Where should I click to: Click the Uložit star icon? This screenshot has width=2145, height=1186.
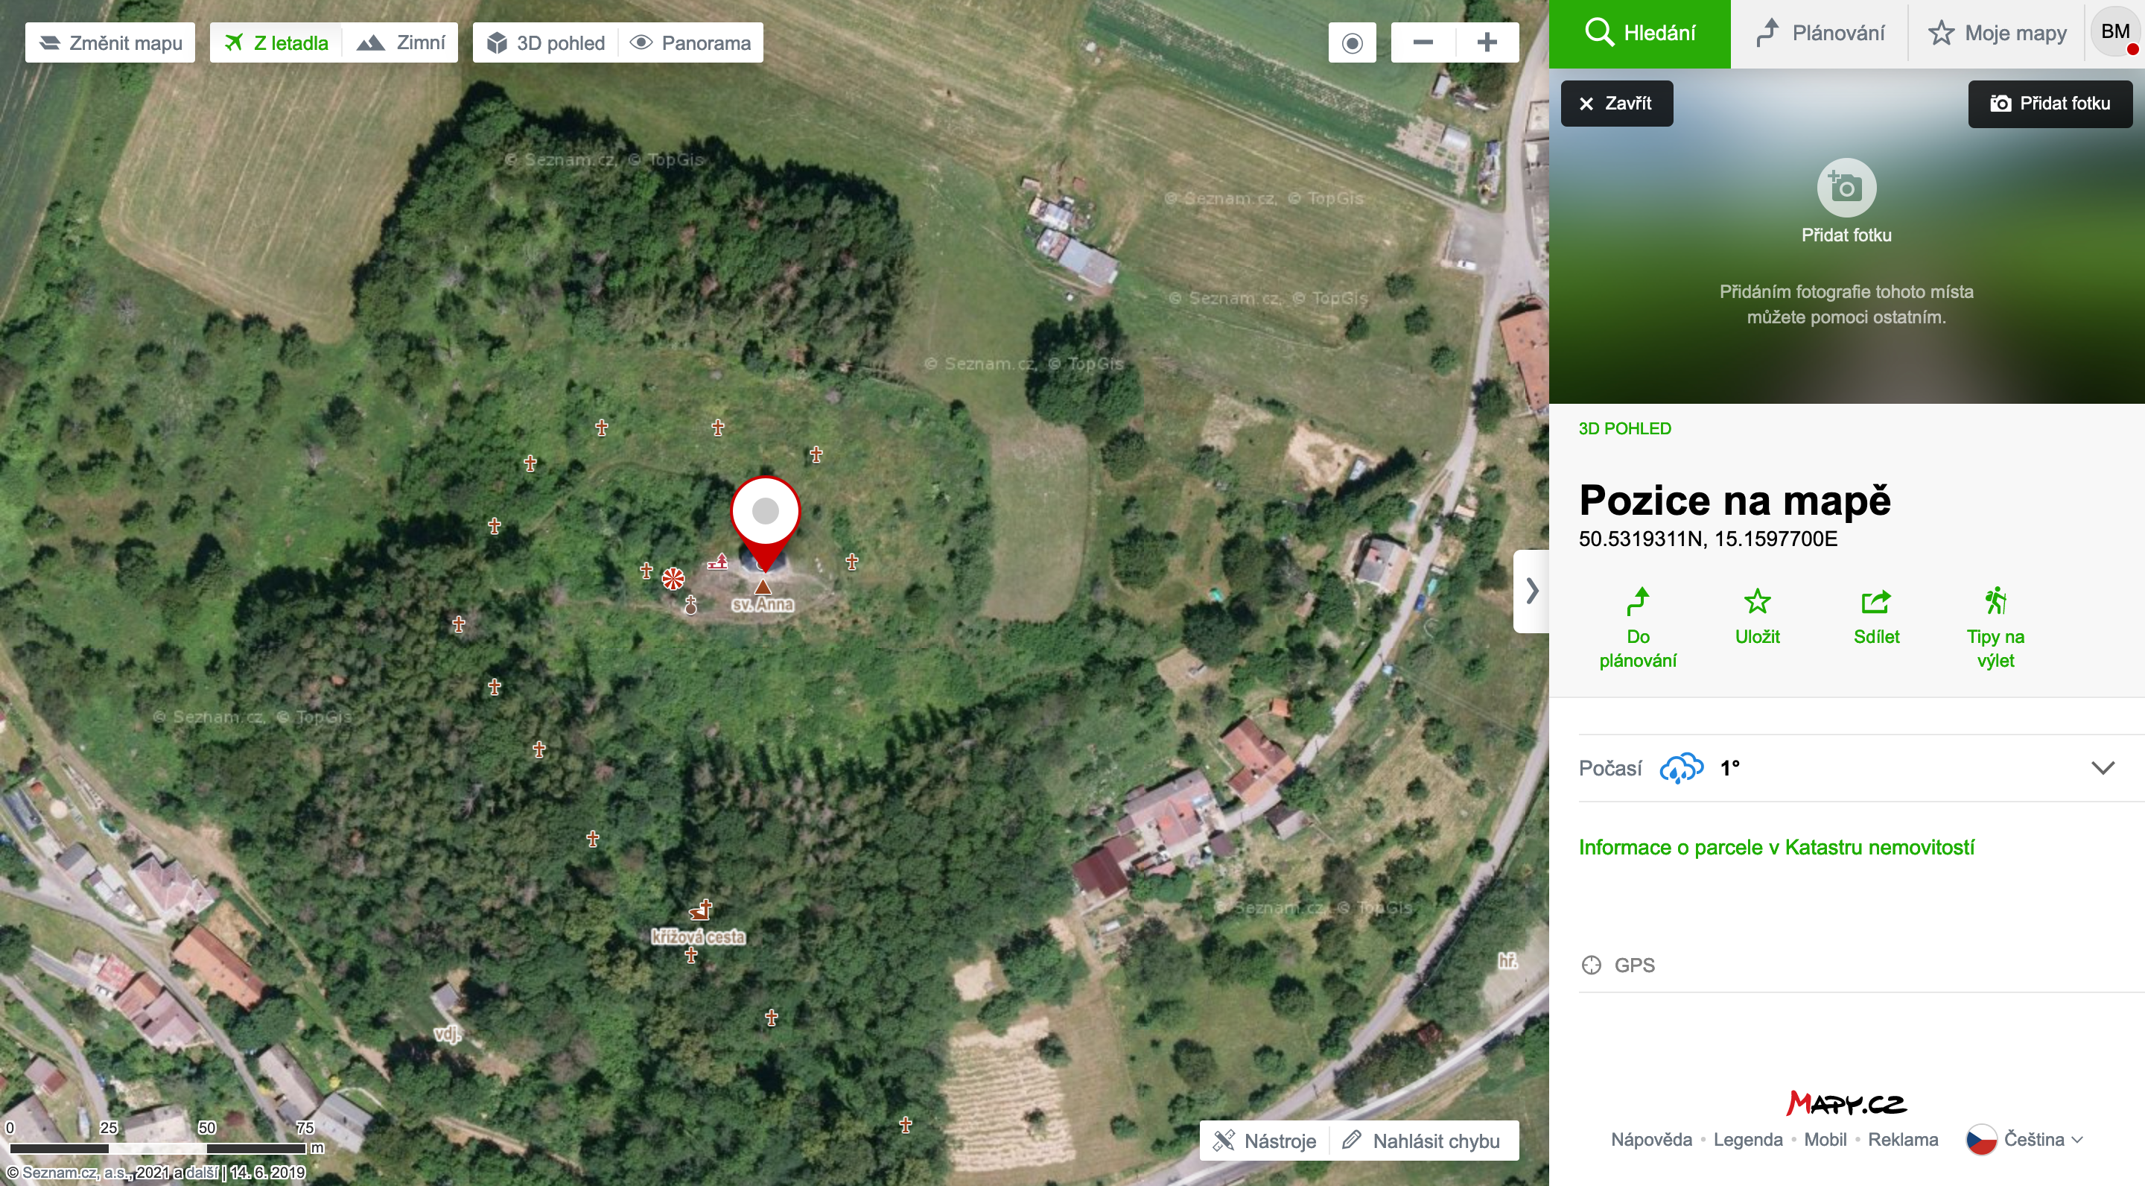coord(1757,601)
